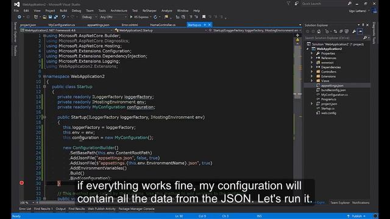The image size is (390, 219).
Task: Open the Server Explorer side tab
Action: pyautogui.click(x=15, y=32)
